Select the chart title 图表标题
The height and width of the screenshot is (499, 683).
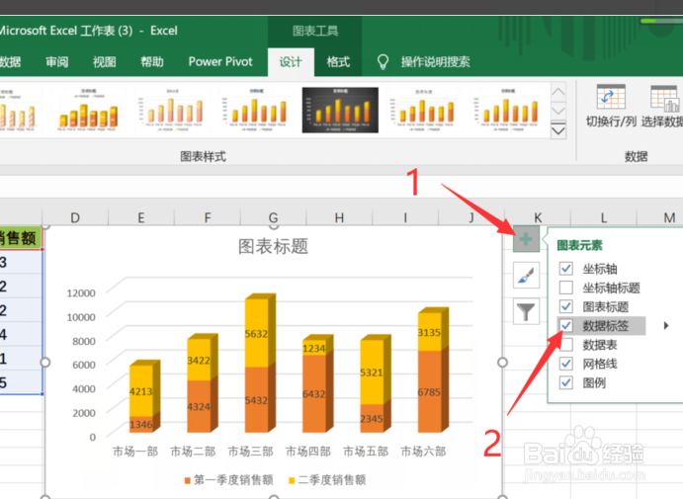pos(273,246)
